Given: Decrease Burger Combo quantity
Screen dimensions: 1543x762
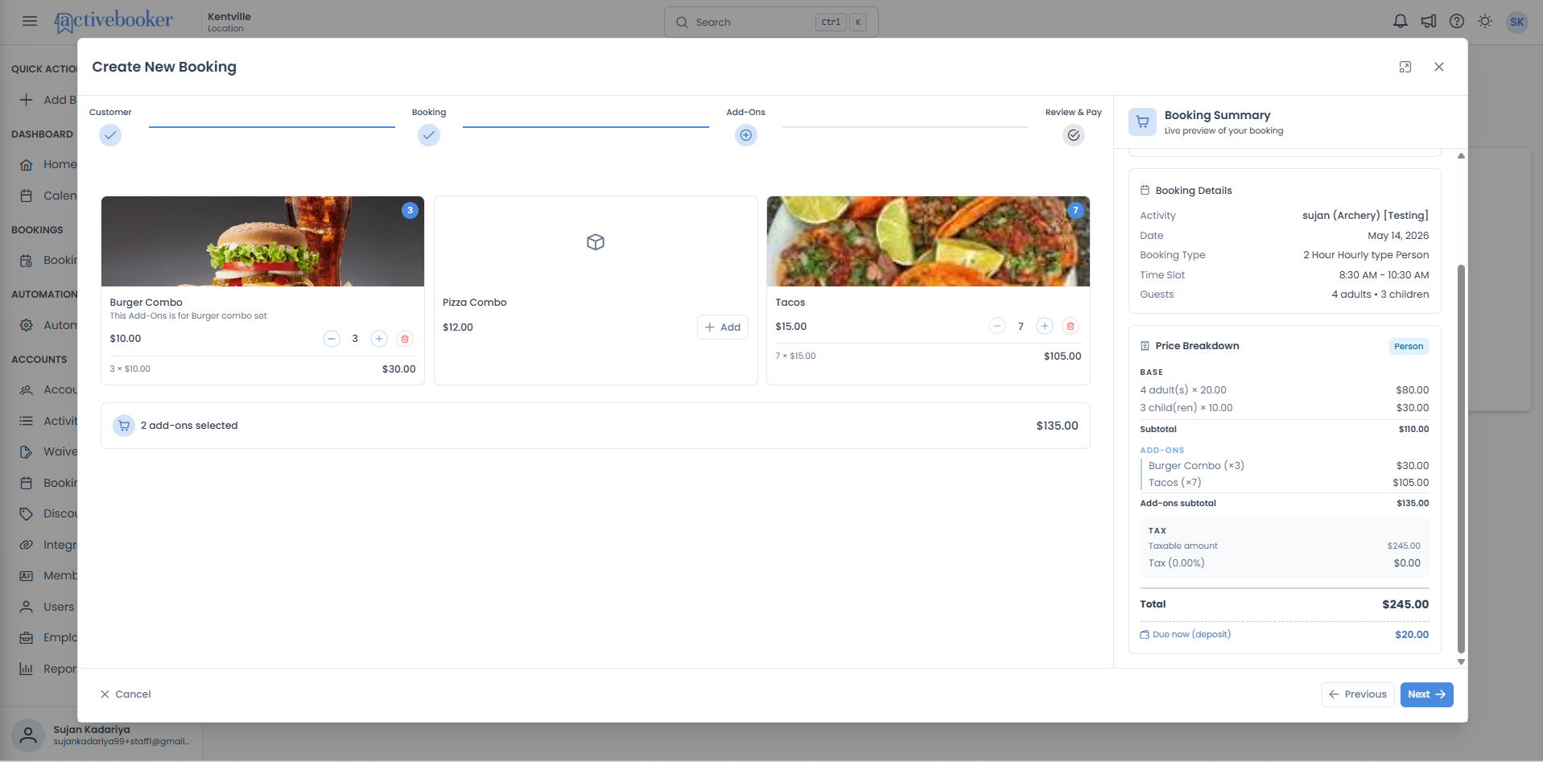Looking at the screenshot, I should pyautogui.click(x=332, y=339).
